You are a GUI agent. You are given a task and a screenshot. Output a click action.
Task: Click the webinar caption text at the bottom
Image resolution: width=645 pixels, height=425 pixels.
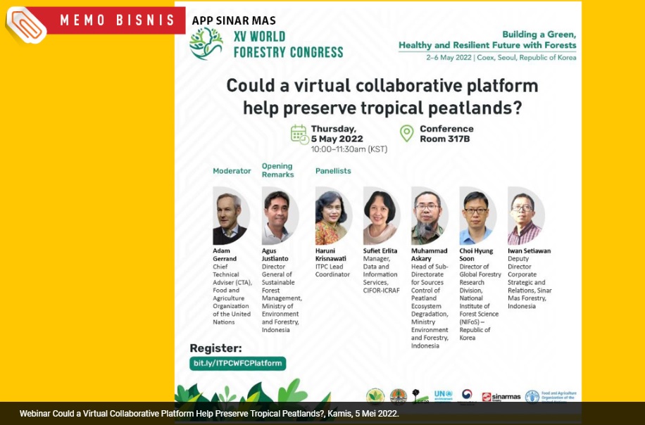pyautogui.click(x=209, y=414)
